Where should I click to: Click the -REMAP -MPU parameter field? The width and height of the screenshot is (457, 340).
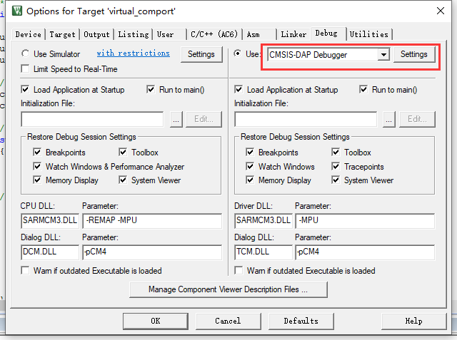(x=152, y=221)
